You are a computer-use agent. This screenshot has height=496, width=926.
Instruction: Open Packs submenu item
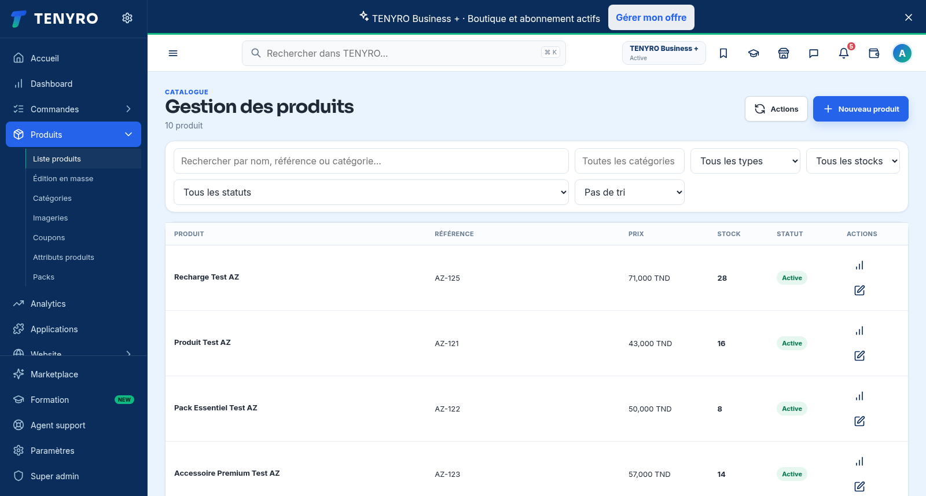tap(83, 277)
